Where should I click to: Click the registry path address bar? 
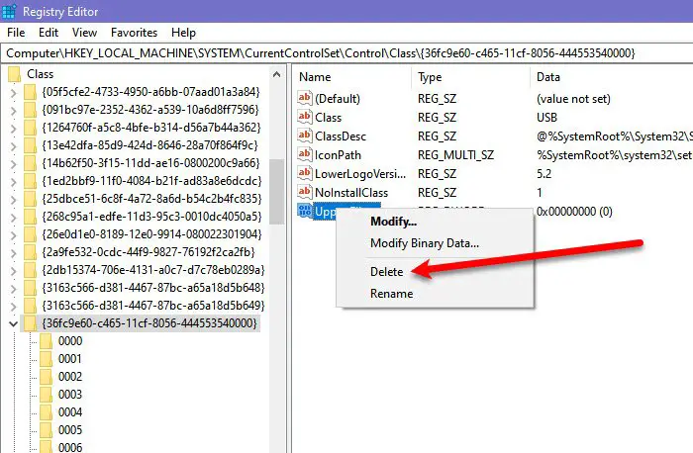tap(346, 53)
